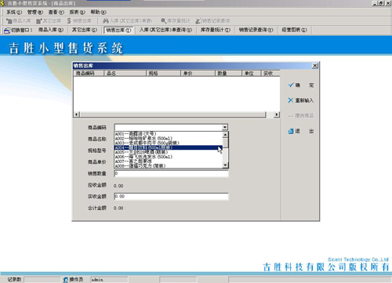Click the 实收 column header
This screenshot has width=392, height=283.
coord(270,73)
